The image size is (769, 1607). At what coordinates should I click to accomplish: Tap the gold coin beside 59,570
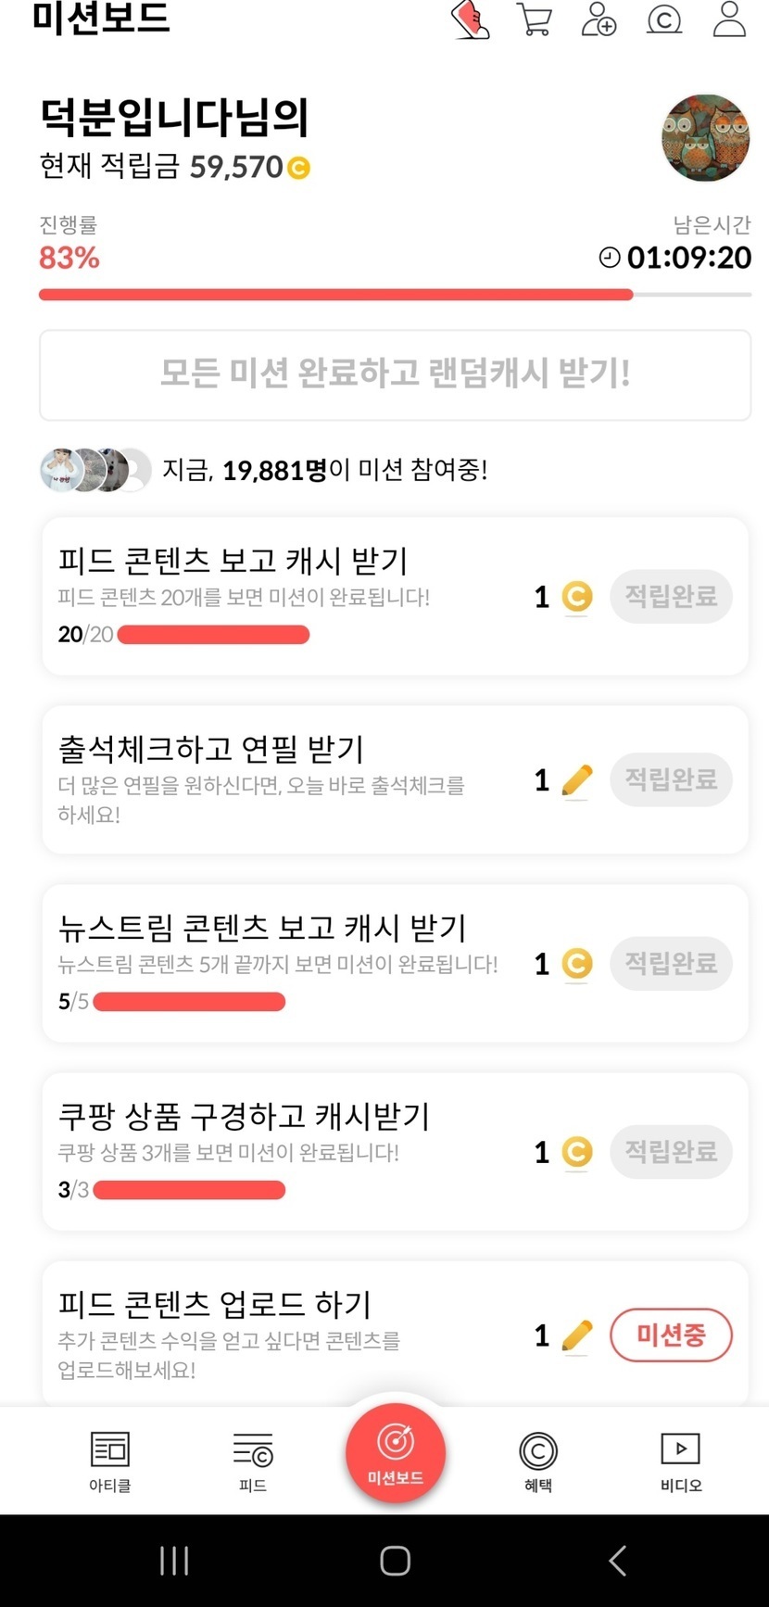[298, 169]
